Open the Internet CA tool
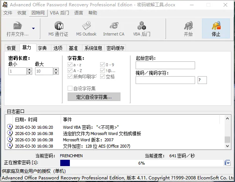The height and width of the screenshot is (182, 235). pos(114,28)
